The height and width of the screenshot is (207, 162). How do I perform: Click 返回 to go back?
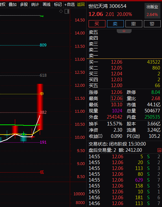pyautogui.click(x=81, y=5)
